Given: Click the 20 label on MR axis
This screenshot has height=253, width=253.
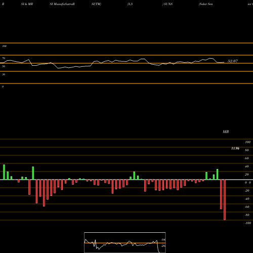Looking at the screenshot, I should pos(247,175).
